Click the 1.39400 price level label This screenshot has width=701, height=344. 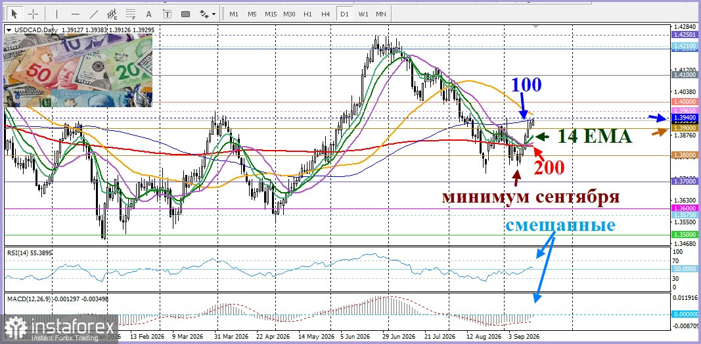click(683, 117)
